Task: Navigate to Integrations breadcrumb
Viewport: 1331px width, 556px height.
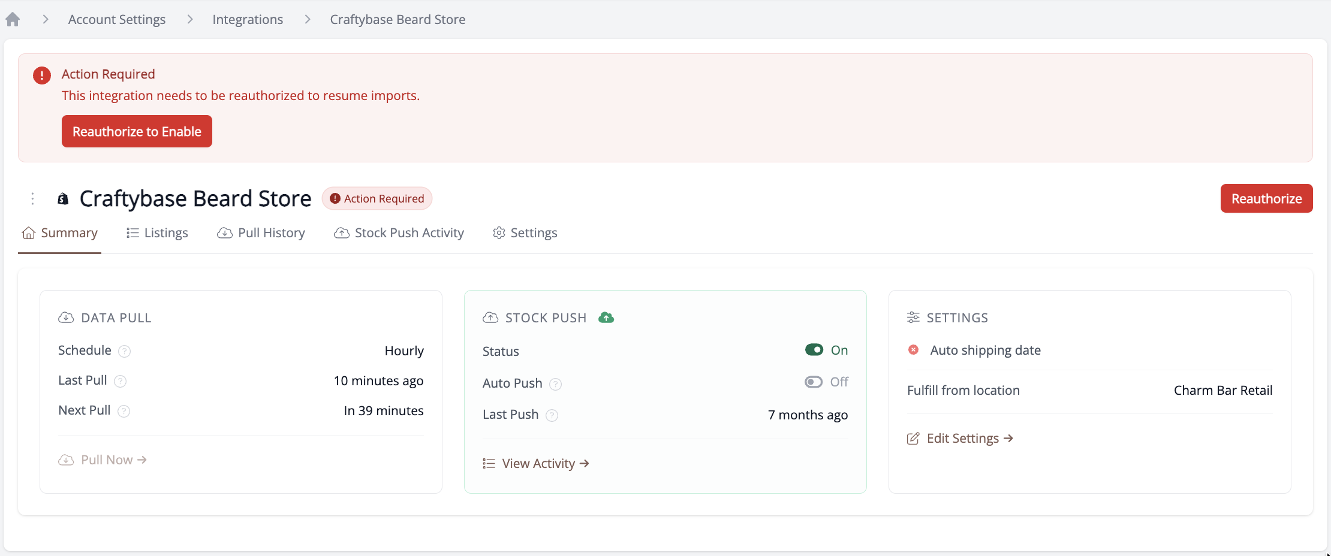Action: (x=248, y=20)
